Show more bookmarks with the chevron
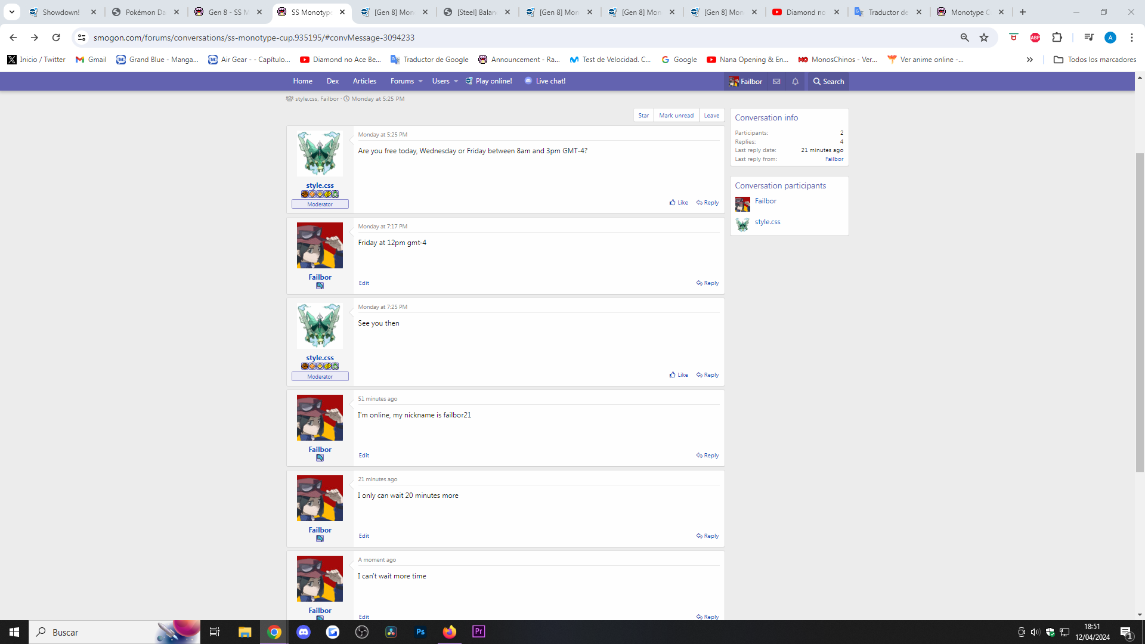Image resolution: width=1145 pixels, height=644 pixels. pyautogui.click(x=1029, y=60)
